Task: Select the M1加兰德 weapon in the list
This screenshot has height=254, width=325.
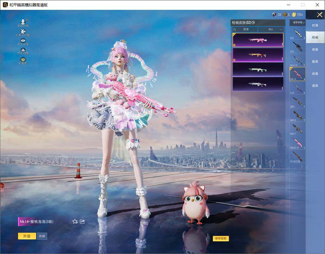Action: point(297,157)
